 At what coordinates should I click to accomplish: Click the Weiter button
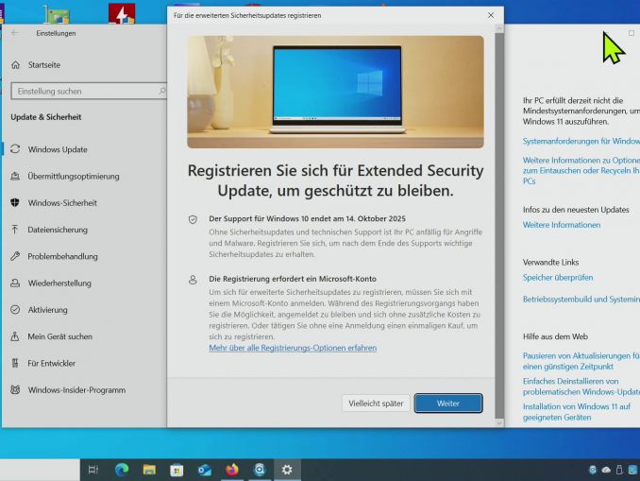point(447,404)
